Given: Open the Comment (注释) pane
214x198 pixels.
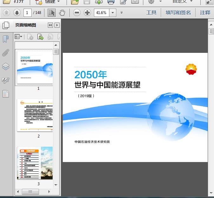Looking at the screenshot, I should point(205,13).
